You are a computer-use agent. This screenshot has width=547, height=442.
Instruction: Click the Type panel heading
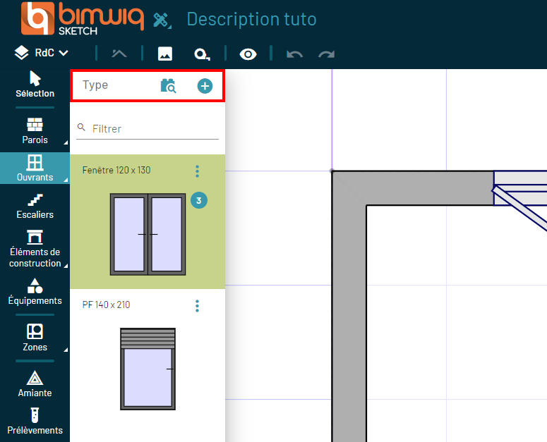coord(95,85)
